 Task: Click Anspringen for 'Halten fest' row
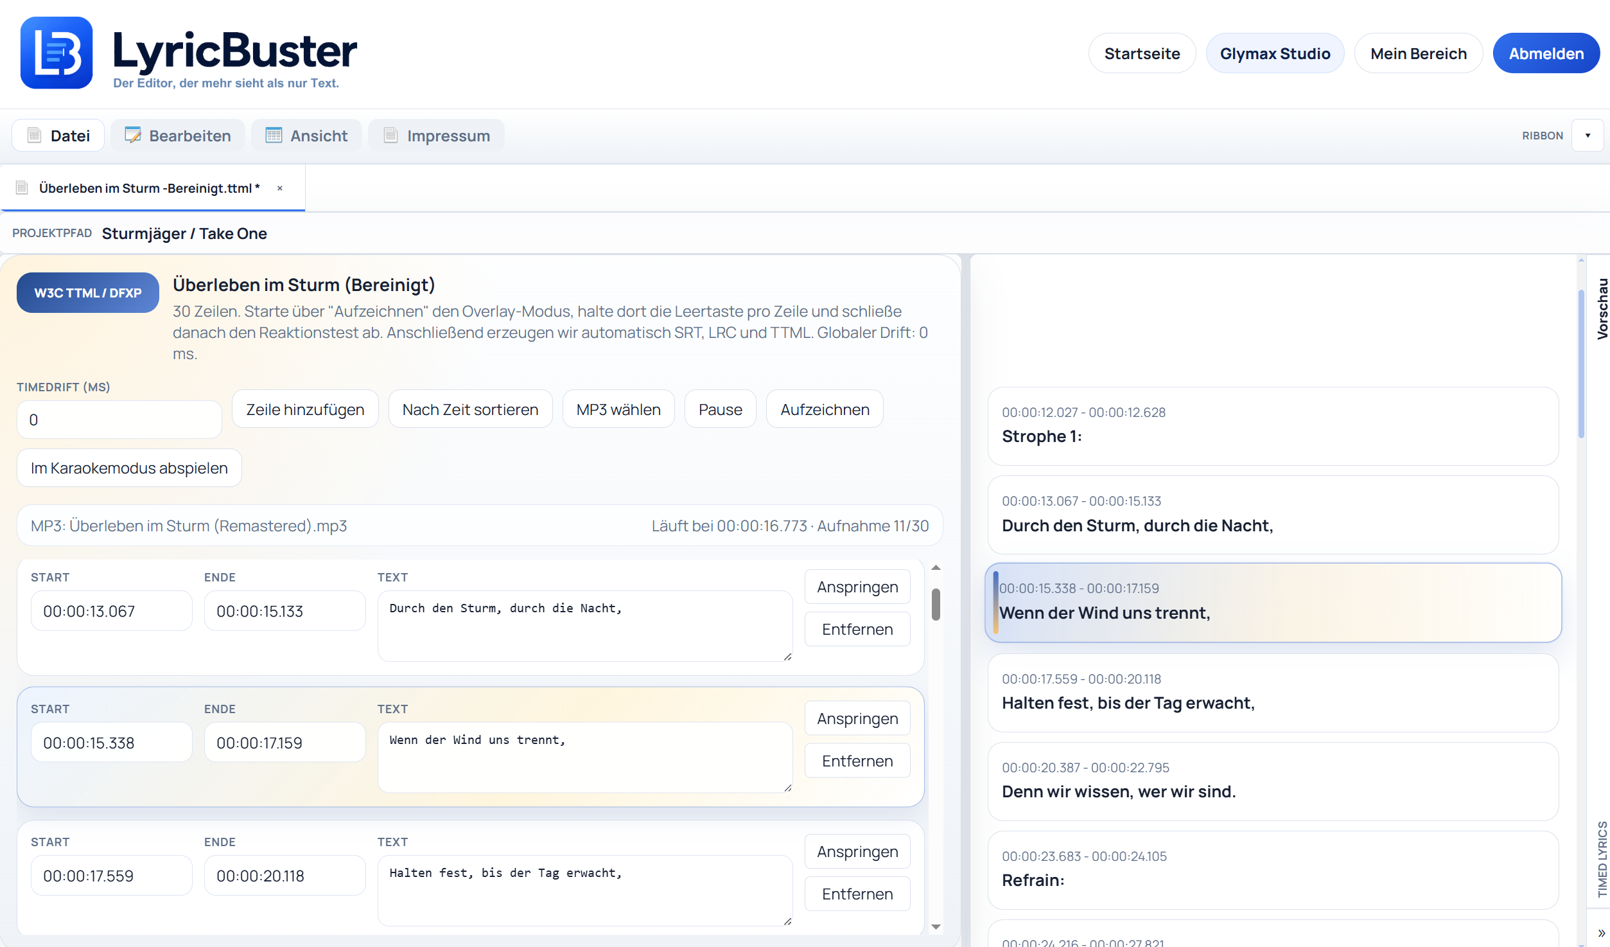tap(857, 851)
